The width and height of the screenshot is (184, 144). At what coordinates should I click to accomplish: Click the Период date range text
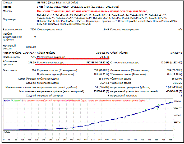pyautogui.click(x=78, y=7)
